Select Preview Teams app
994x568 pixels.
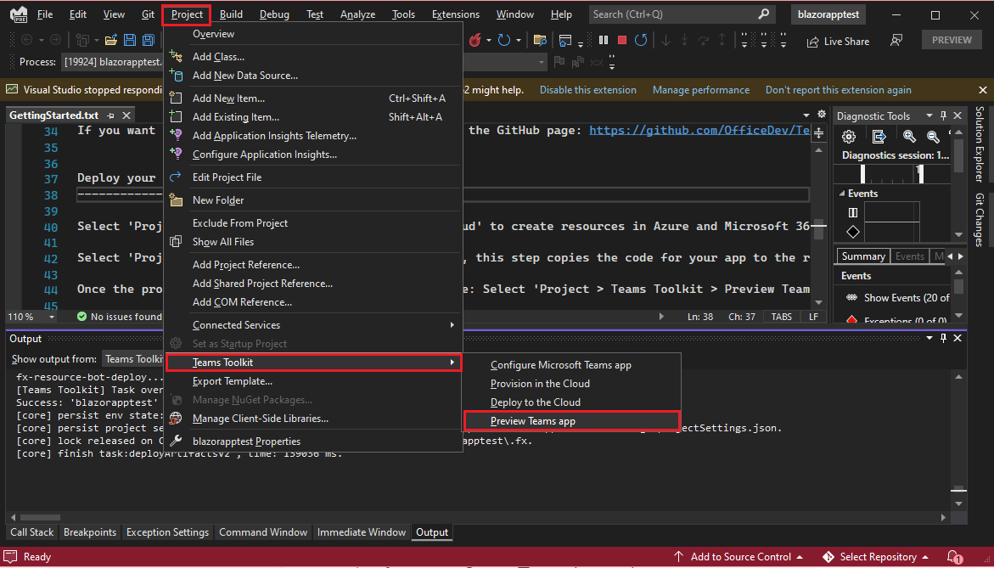[x=572, y=421]
